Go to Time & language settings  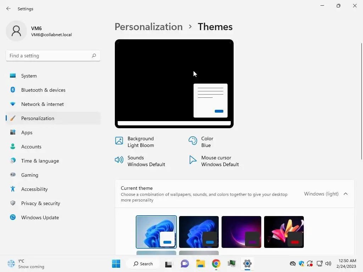(x=53, y=161)
